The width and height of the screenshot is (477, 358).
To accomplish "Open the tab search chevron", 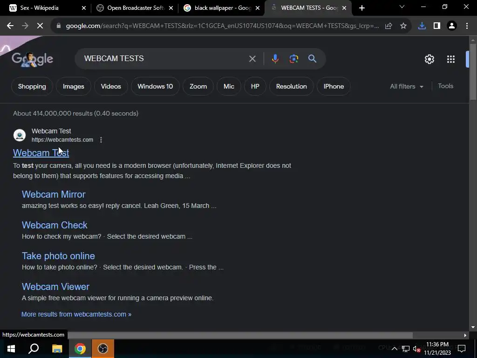I will [402, 7].
